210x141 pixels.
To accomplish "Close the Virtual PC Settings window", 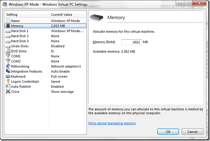I will (199, 3).
